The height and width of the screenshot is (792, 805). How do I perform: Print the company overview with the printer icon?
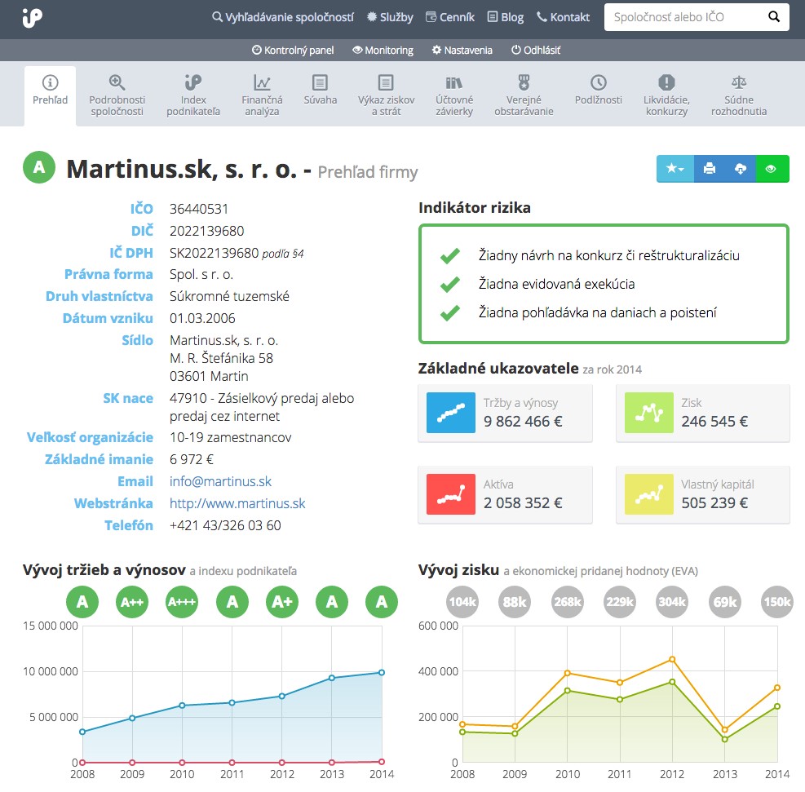[710, 168]
